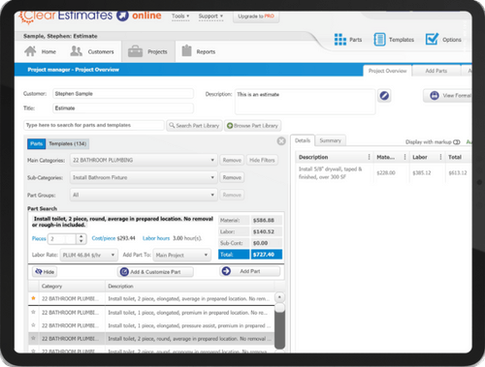This screenshot has height=367, width=485.
Task: Hide the part detail panel
Action: click(45, 272)
